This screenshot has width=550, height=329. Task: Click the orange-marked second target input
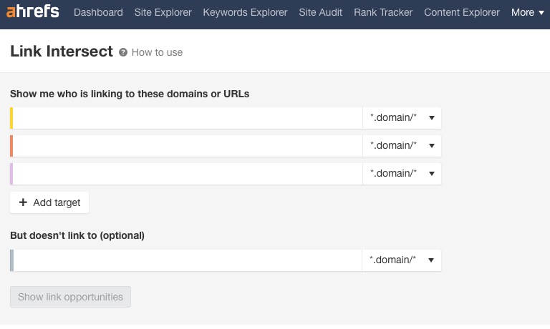point(188,146)
